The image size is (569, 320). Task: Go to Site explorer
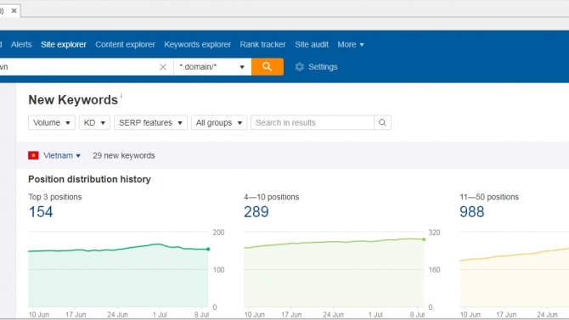pyautogui.click(x=64, y=44)
